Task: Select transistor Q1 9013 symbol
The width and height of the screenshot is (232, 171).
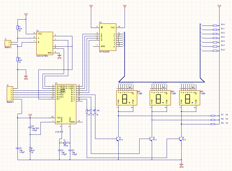Action: pyautogui.click(x=118, y=139)
